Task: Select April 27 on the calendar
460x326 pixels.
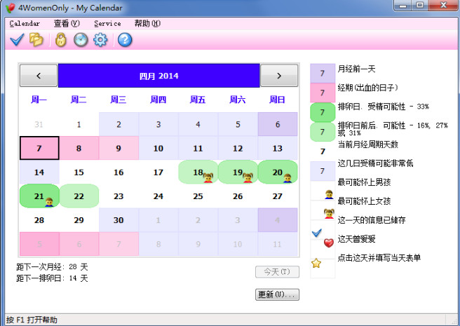Action: coord(278,196)
